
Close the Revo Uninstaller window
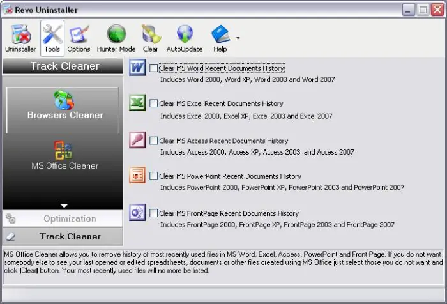[x=437, y=10]
